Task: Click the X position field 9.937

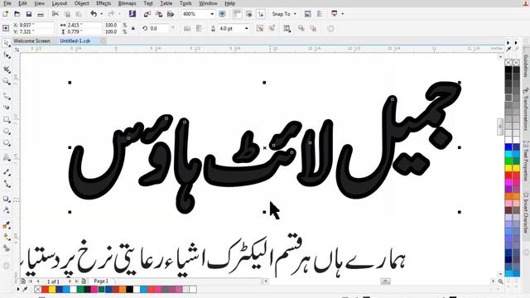Action: click(x=33, y=26)
